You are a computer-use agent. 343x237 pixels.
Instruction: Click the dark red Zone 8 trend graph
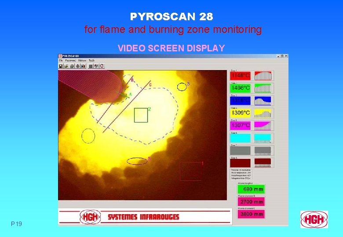pyautogui.click(x=263, y=163)
